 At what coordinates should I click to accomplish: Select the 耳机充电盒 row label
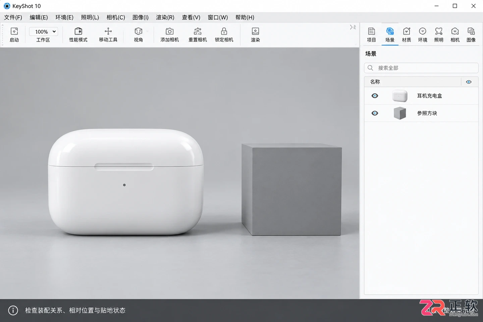429,96
